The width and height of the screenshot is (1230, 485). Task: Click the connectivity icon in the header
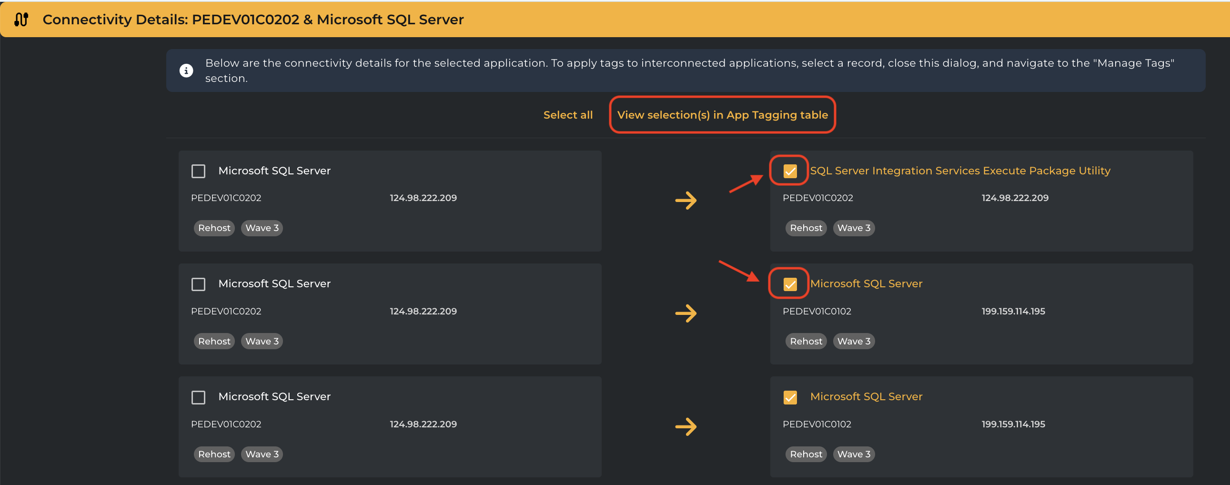coord(21,20)
